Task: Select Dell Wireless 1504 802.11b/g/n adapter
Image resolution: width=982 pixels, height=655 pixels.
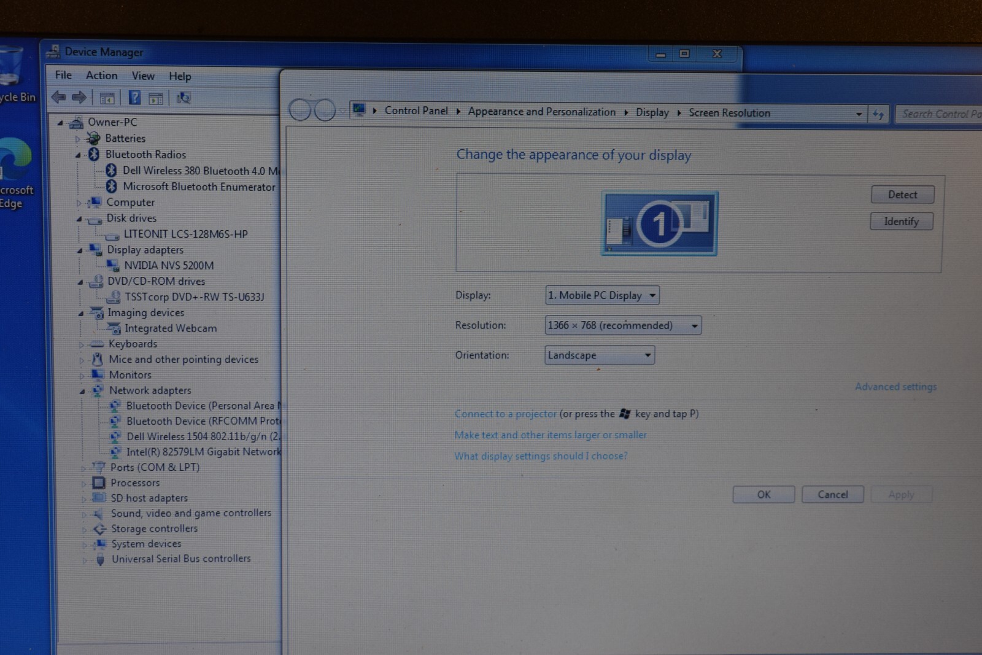Action: point(203,436)
